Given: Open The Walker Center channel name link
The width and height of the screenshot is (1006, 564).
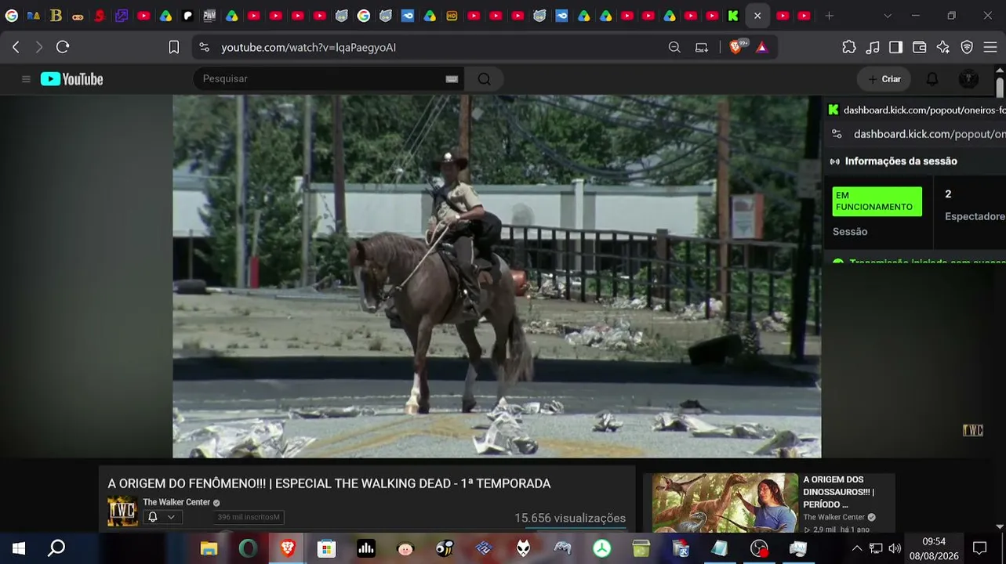Looking at the screenshot, I should (176, 502).
